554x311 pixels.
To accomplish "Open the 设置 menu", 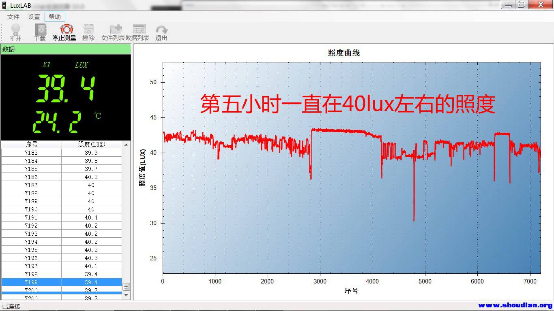I will click(34, 17).
